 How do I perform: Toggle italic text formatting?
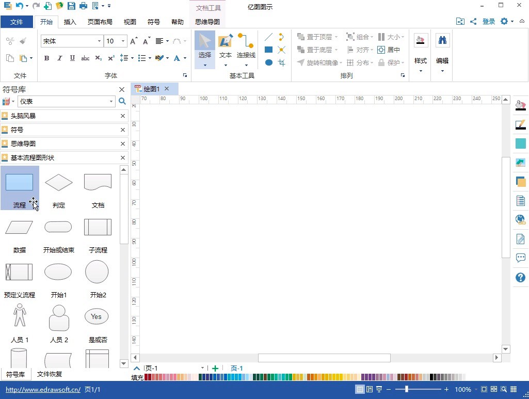59,58
